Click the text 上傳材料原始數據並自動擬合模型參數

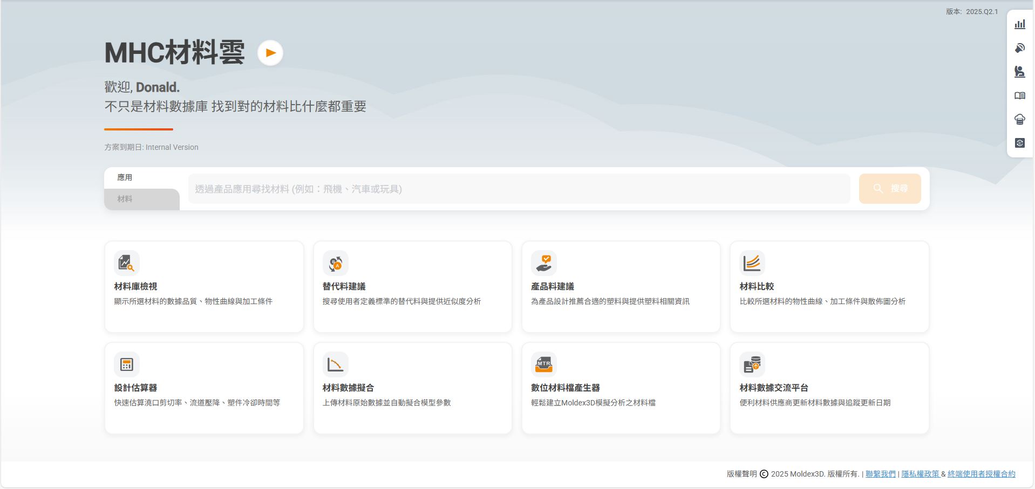click(386, 403)
